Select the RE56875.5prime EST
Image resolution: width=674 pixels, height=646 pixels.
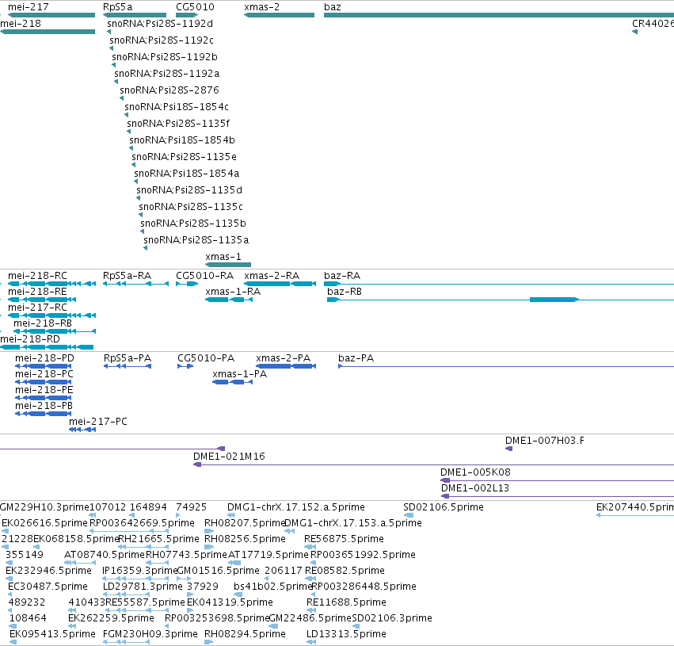(x=310, y=547)
